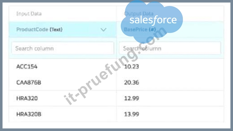The height and width of the screenshot is (131, 233).
Task: Click the Input Data section label
Action: point(29,14)
